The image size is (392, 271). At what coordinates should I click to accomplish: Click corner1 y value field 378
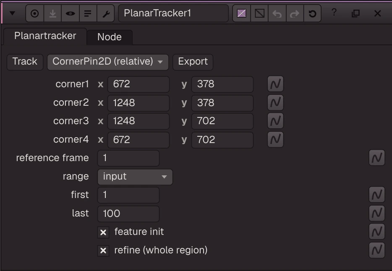222,84
